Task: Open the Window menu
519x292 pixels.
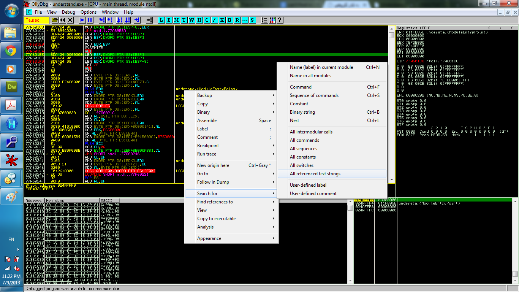Action: [110, 12]
